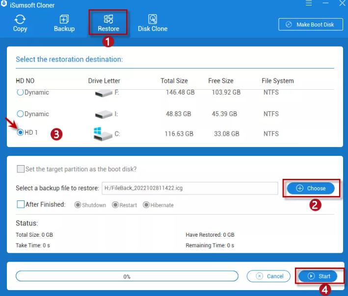Click the Select the restoration destination heading
The width and height of the screenshot is (348, 296).
tap(69, 59)
